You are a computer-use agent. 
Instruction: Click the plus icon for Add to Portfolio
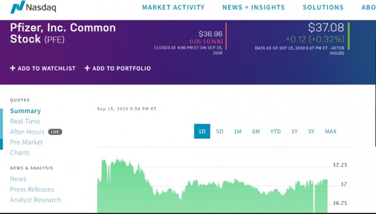88,68
